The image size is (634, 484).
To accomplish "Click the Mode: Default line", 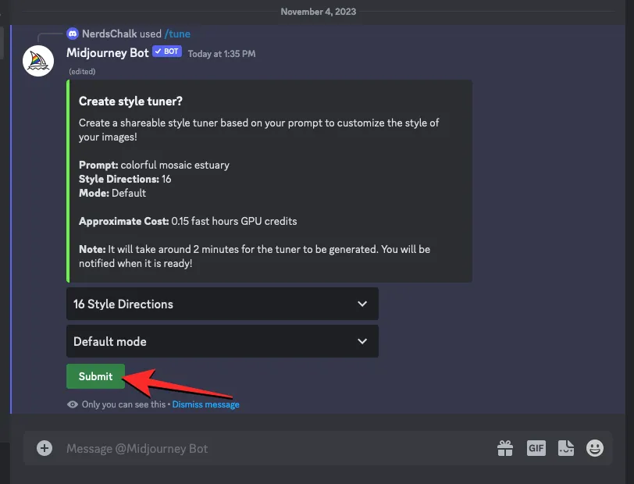I will tap(112, 193).
